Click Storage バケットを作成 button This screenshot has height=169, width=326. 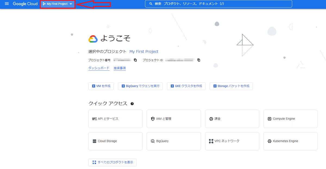[x=231, y=86]
